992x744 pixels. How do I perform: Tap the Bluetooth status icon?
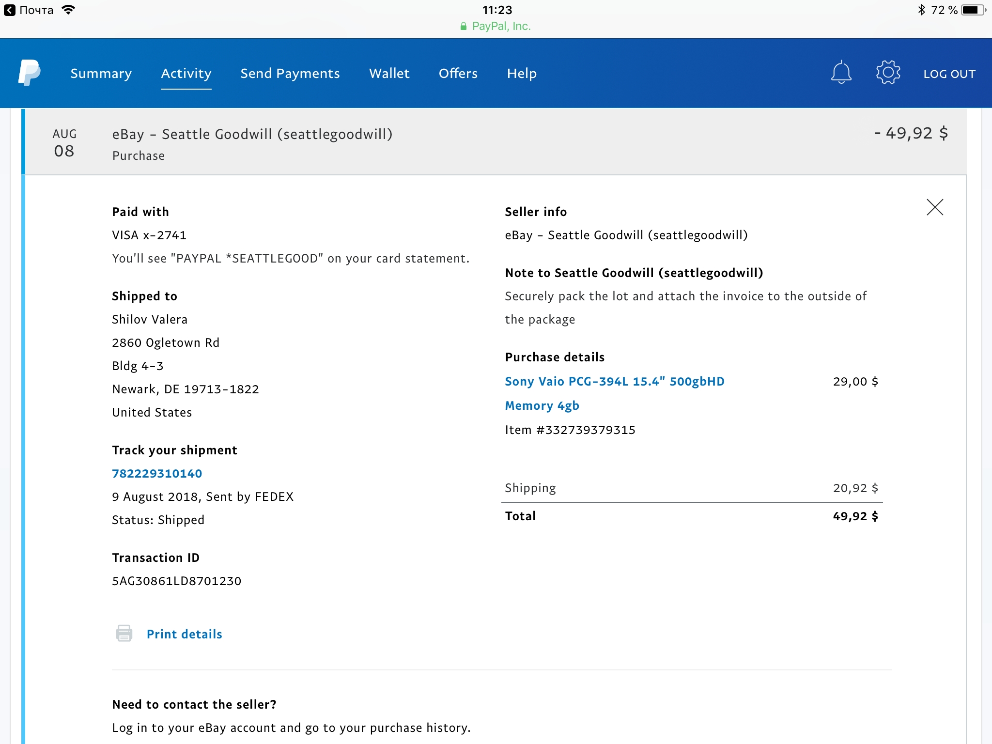tap(921, 10)
